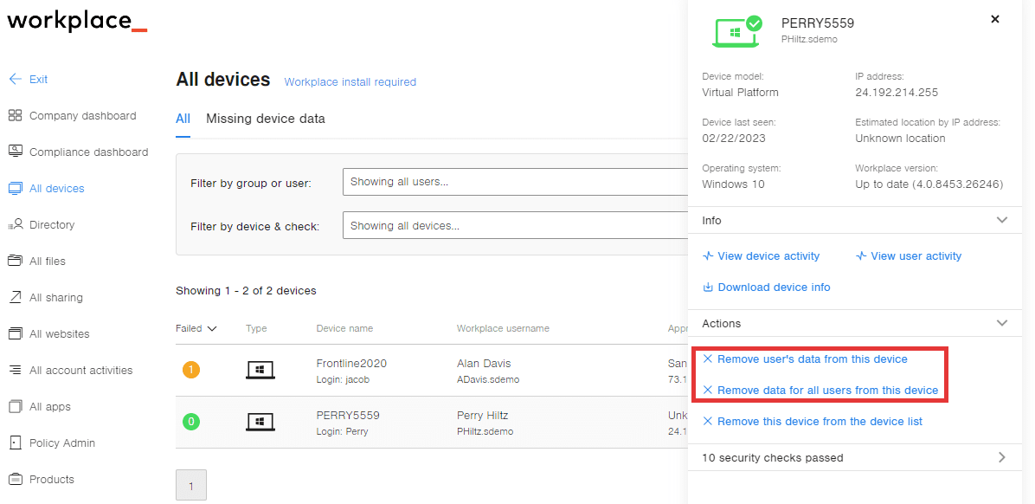1035x504 pixels.
Task: Close the PERRY5559 device panel
Action: [995, 19]
